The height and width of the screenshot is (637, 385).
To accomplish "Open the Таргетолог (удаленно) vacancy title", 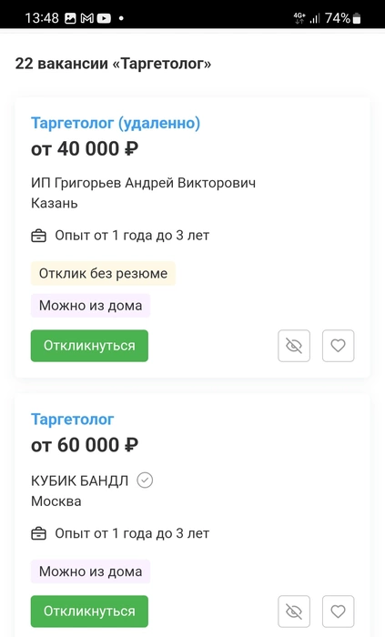I will [116, 123].
